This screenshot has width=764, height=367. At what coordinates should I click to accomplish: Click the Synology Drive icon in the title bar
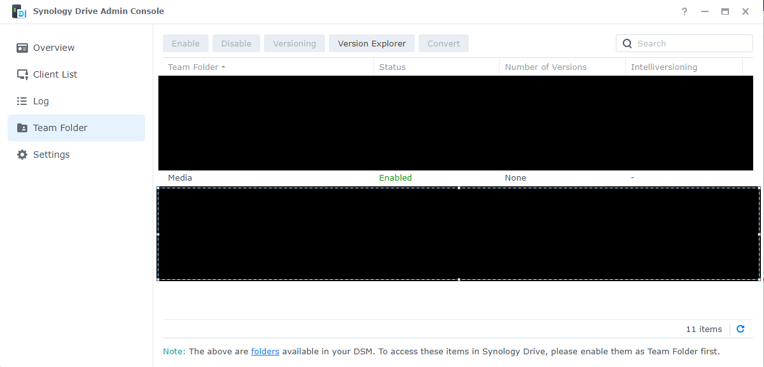(19, 11)
